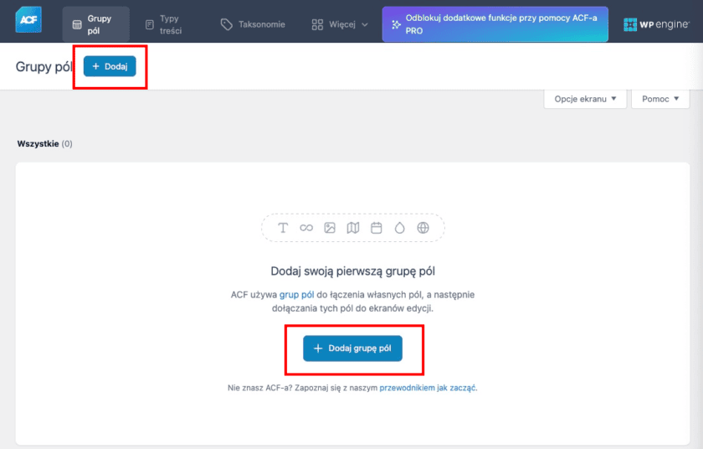
Task: Open the grup pól link
Action: click(297, 295)
